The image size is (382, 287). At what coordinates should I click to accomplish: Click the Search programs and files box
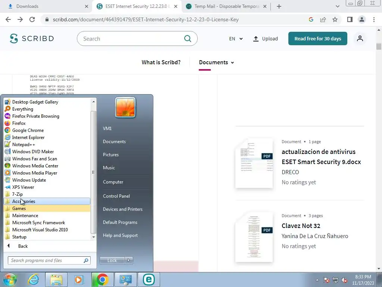click(49, 260)
